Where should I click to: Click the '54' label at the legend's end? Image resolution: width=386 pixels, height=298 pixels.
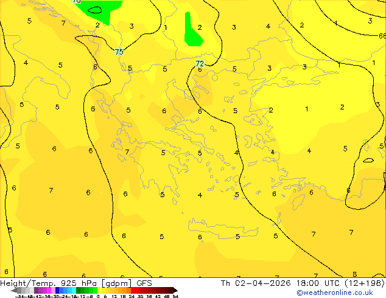click(x=175, y=296)
